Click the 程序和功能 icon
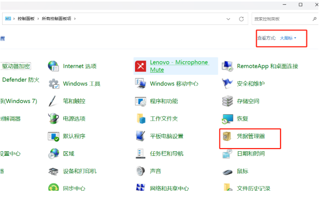Viewport: 322px width, 198px height. click(x=140, y=101)
